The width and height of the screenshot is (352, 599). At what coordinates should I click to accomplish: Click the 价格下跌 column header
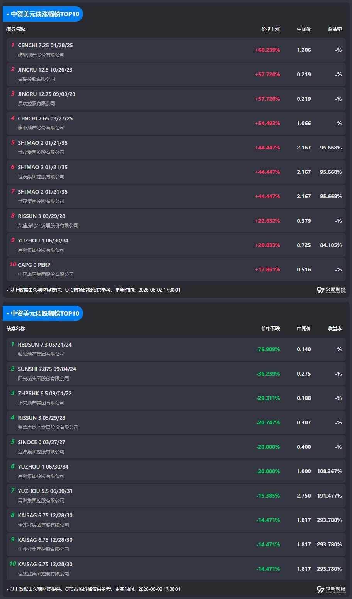point(270,329)
